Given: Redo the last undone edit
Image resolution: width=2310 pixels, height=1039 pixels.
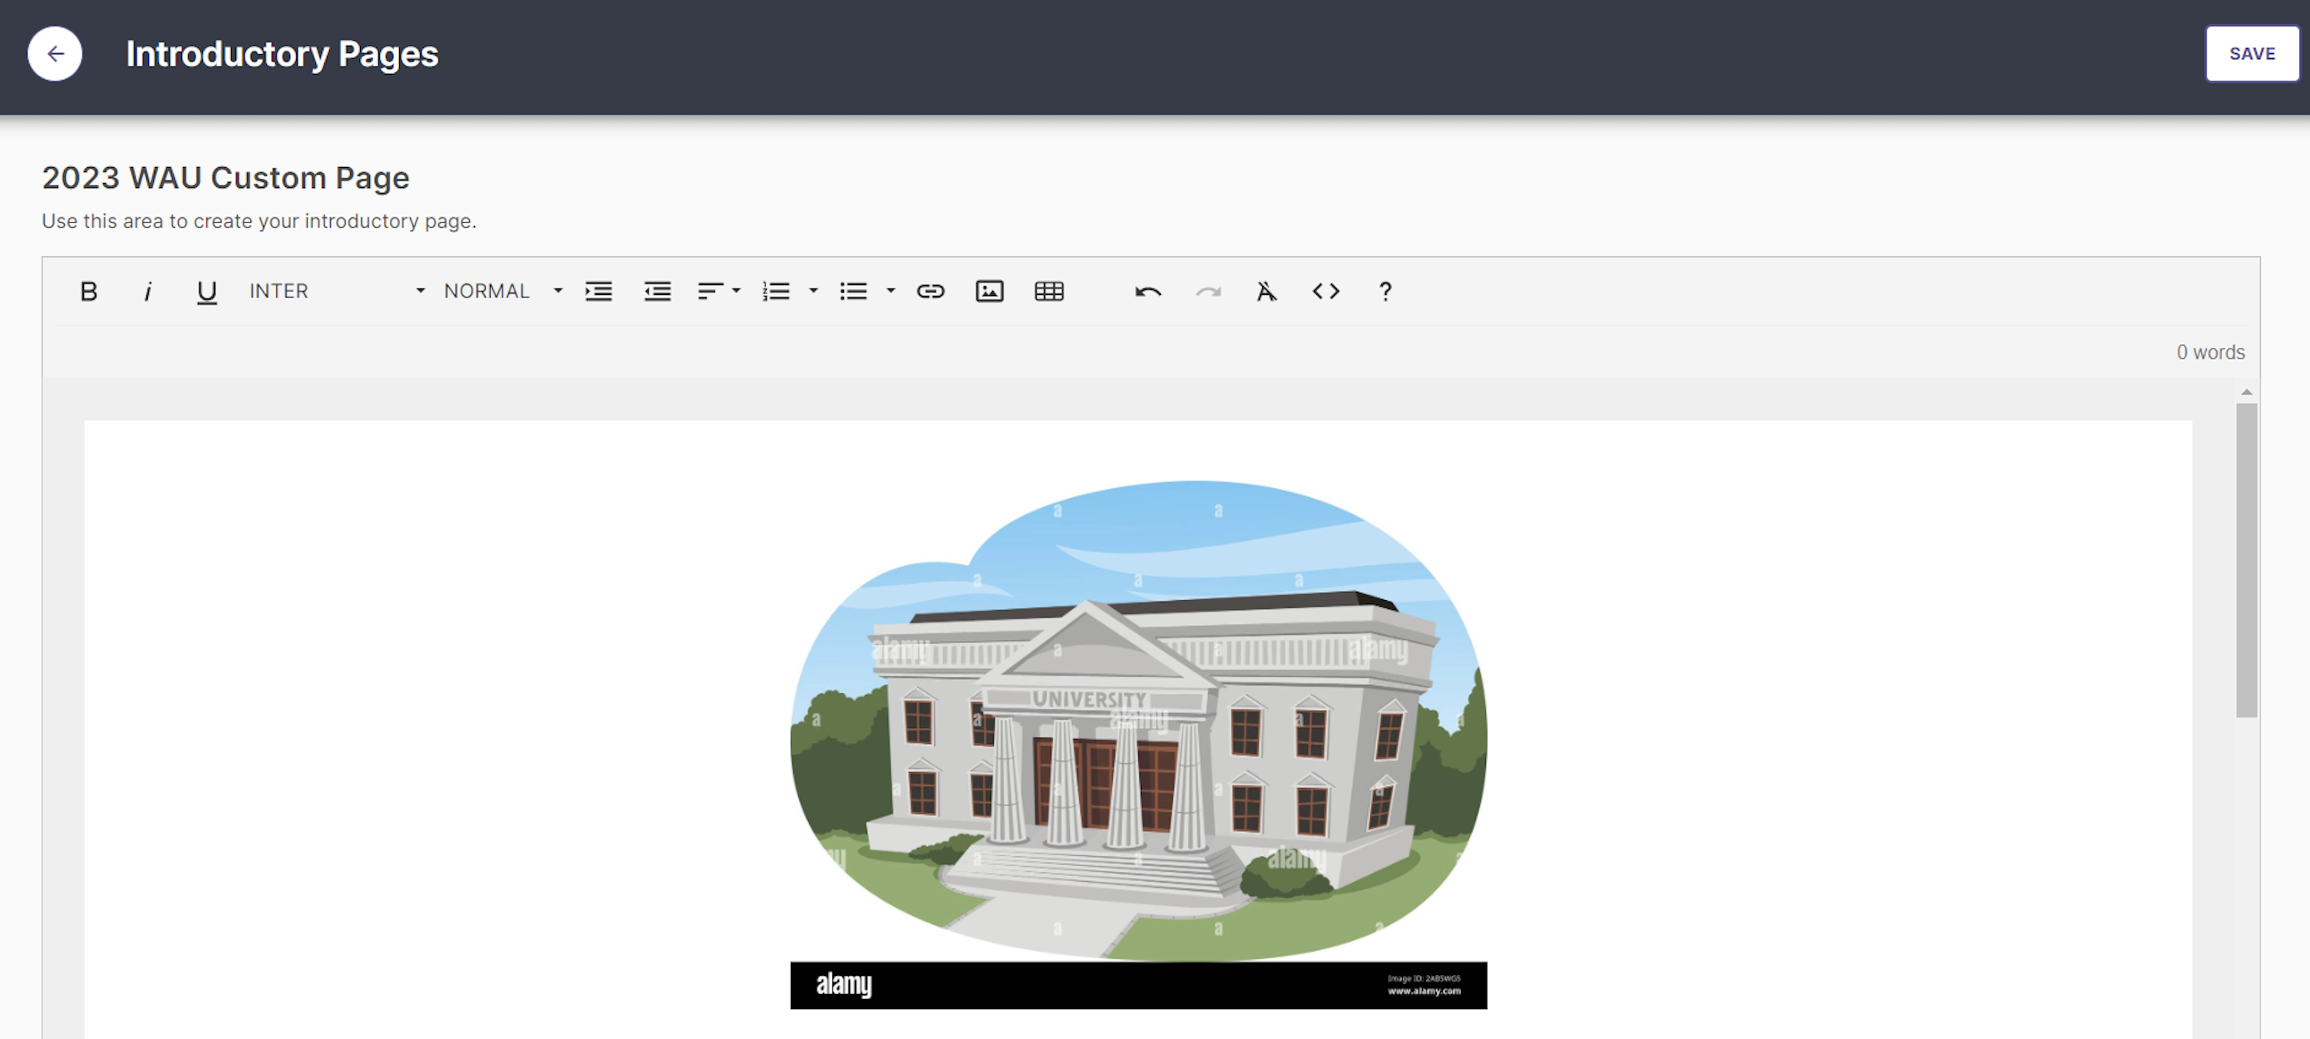Looking at the screenshot, I should pyautogui.click(x=1208, y=292).
